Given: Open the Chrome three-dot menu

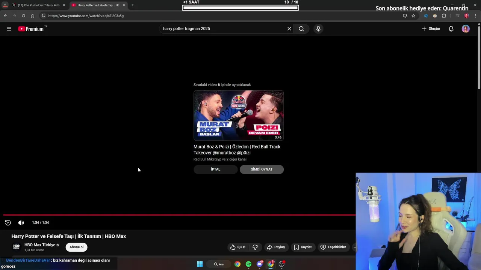Looking at the screenshot, I should 476,16.
